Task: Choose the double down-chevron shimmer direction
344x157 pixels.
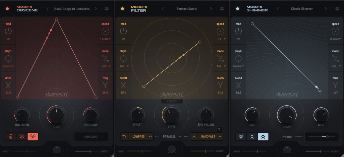Action: click(x=241, y=137)
